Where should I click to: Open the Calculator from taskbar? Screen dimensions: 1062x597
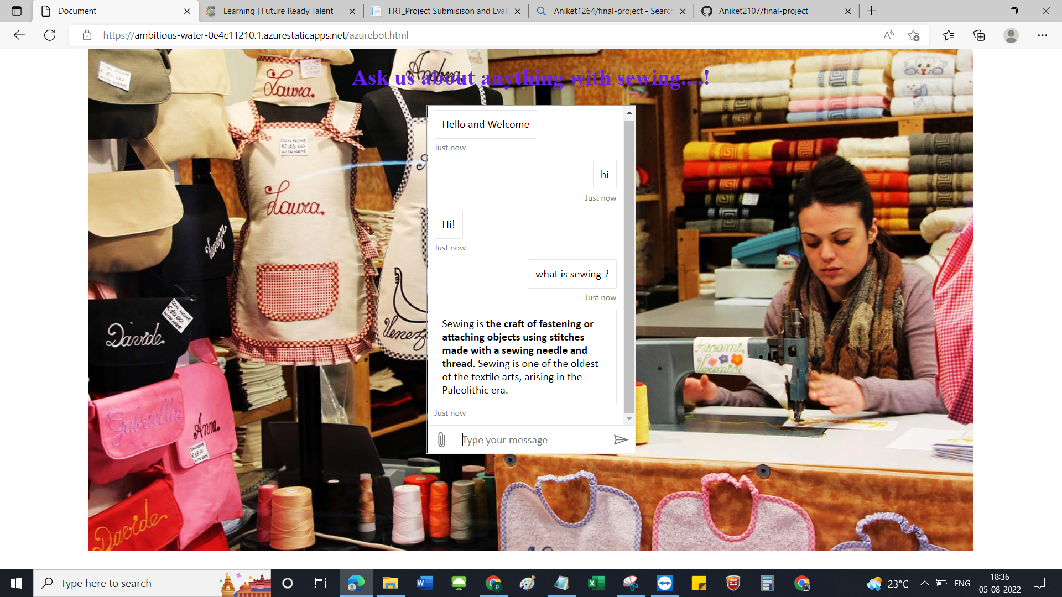767,583
